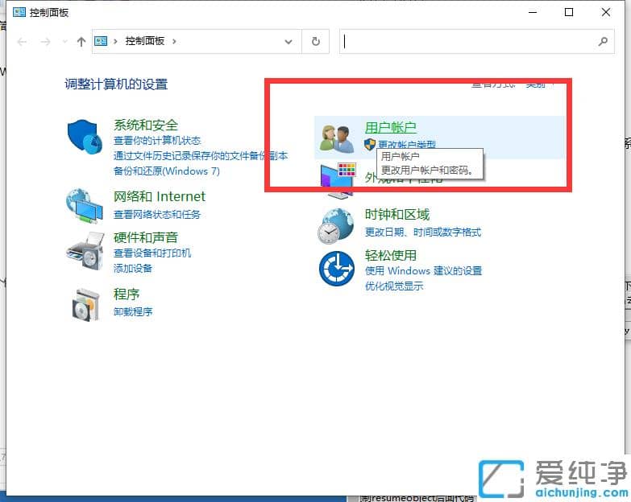Click 卸载程序 link

click(x=133, y=311)
